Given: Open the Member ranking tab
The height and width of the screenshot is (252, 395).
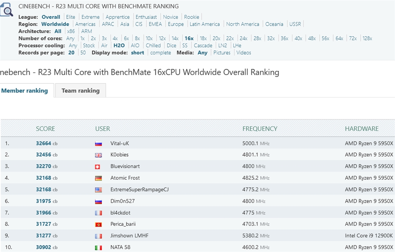Looking at the screenshot, I should pyautogui.click(x=25, y=90).
